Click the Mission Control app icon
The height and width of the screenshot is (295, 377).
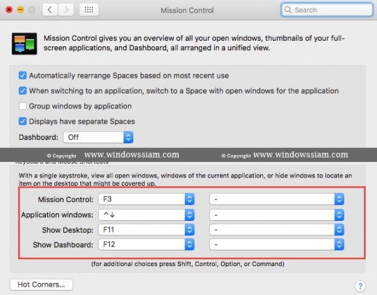[x=25, y=44]
